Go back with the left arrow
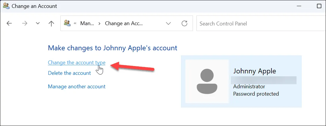 click(9, 23)
